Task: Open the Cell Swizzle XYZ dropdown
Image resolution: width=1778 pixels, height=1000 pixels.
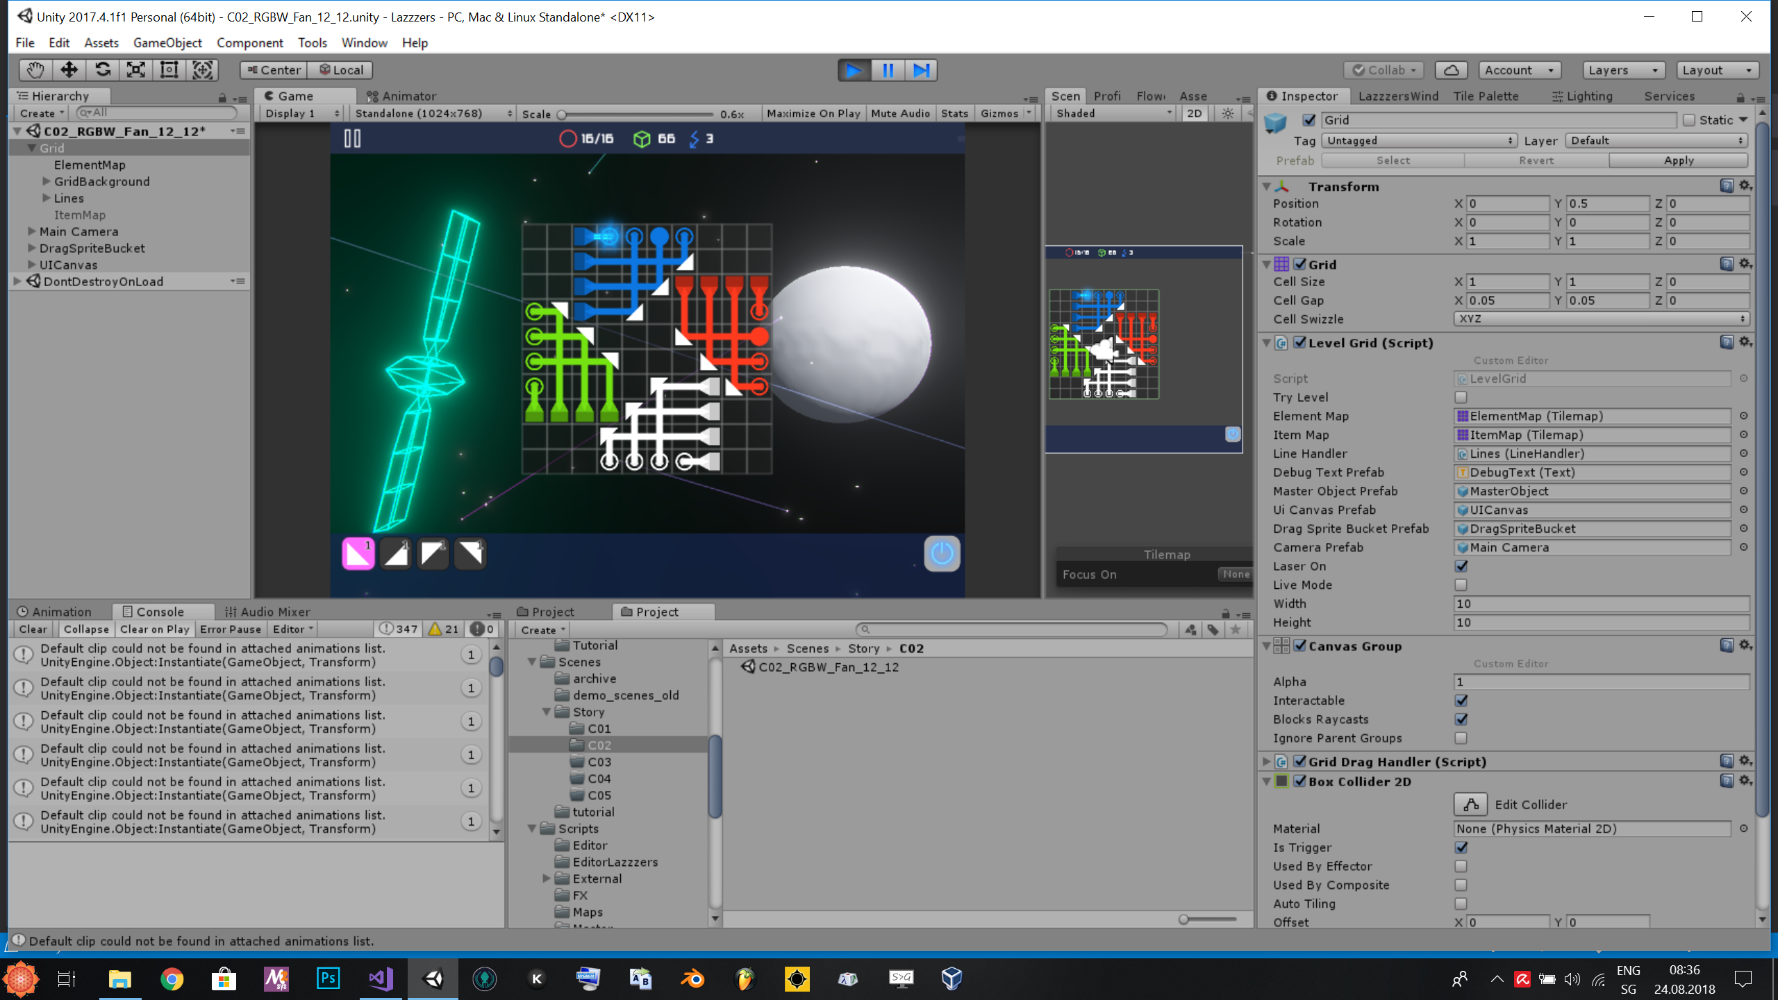Action: pyautogui.click(x=1601, y=319)
